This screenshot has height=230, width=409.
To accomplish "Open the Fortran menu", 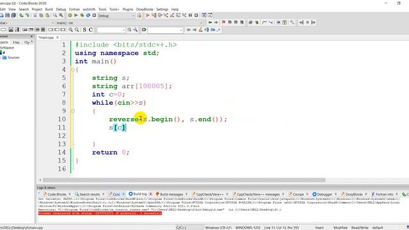I will [x=74, y=9].
